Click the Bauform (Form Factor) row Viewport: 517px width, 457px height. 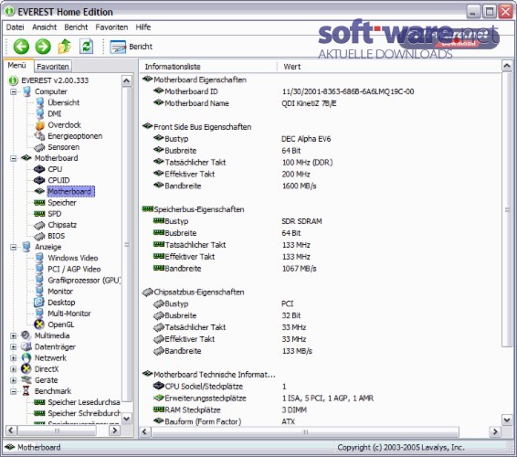pos(224,421)
